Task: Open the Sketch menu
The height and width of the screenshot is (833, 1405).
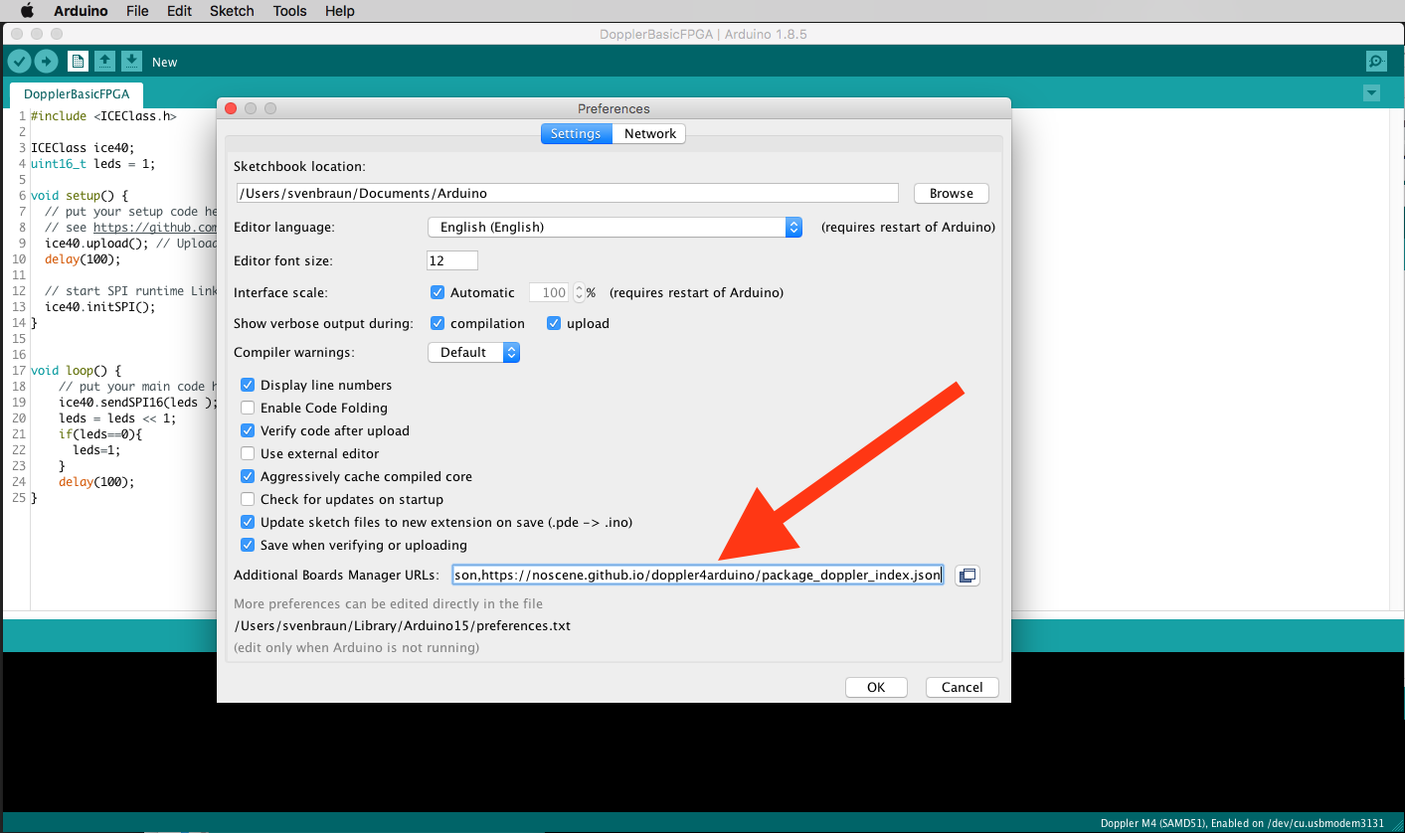Action: tap(232, 11)
